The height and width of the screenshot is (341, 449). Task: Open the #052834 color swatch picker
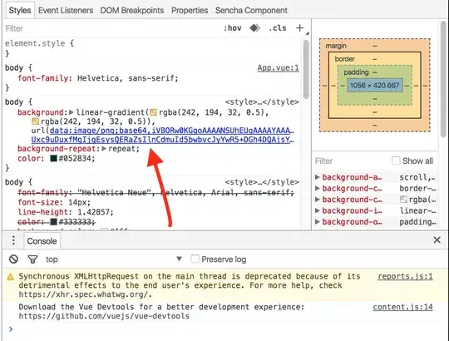54,158
